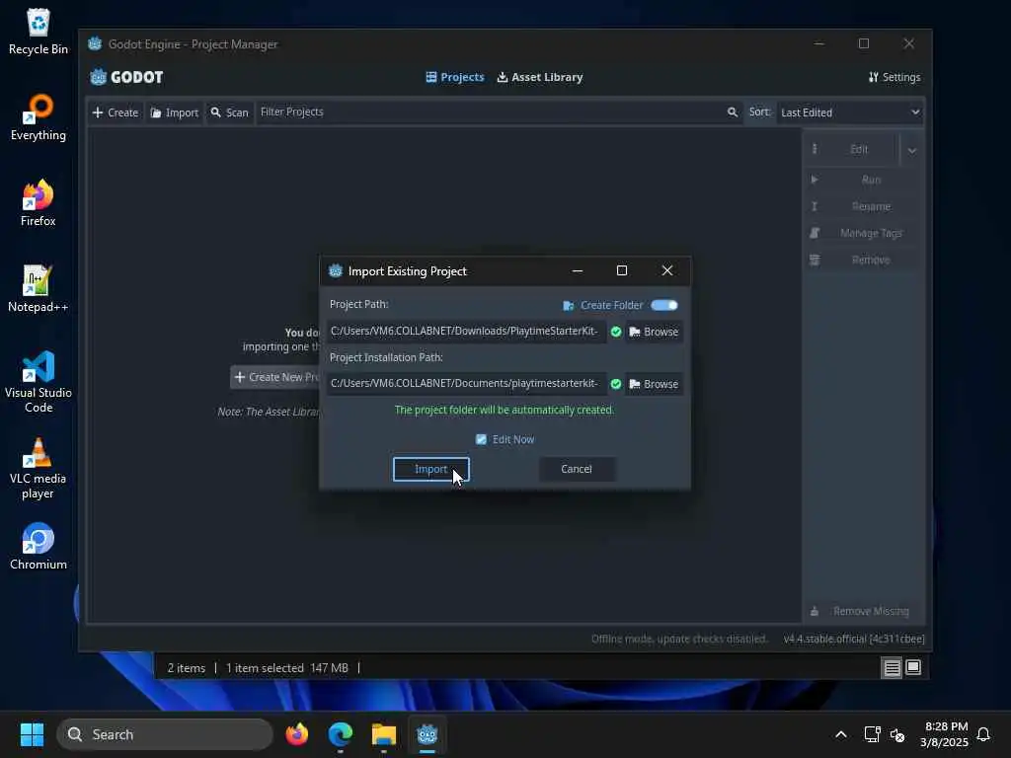Image resolution: width=1011 pixels, height=758 pixels.
Task: Switch File Explorer to large icons view
Action: tap(913, 668)
